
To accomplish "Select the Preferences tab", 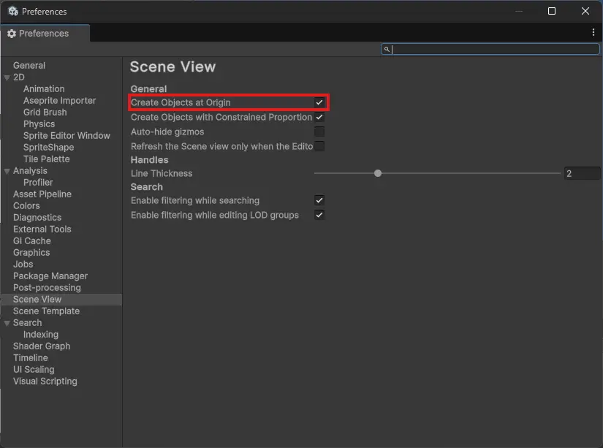I will (x=45, y=34).
